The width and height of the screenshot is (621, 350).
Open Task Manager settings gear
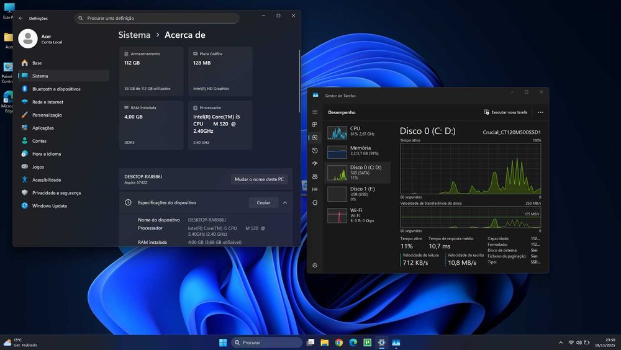point(315,265)
